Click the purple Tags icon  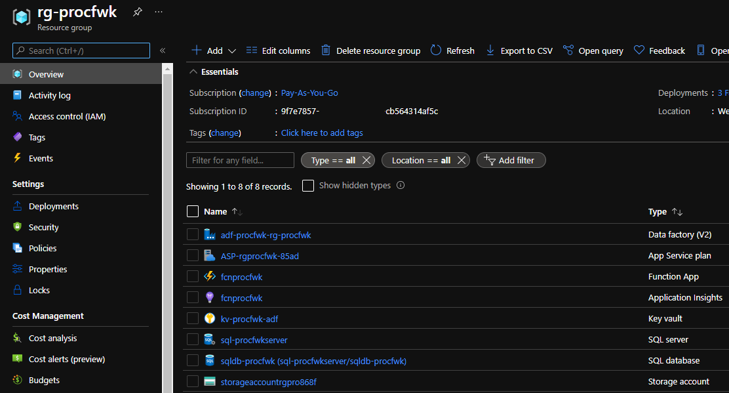click(17, 137)
